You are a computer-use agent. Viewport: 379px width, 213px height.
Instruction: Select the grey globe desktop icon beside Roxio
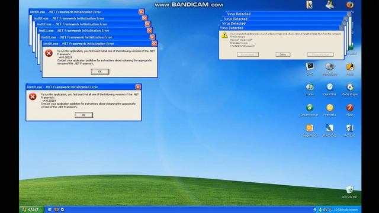point(330,67)
